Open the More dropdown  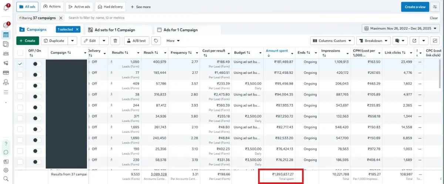click(173, 41)
